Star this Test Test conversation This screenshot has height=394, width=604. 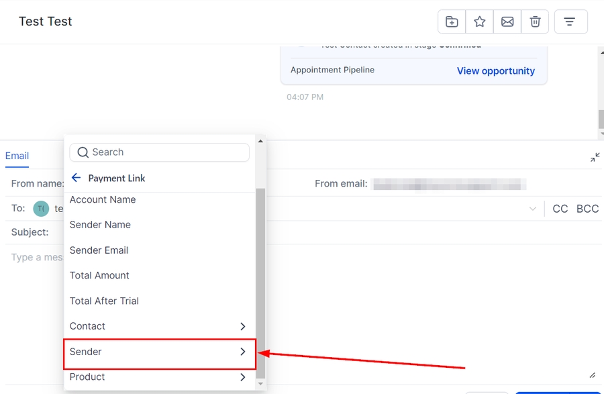[480, 21]
